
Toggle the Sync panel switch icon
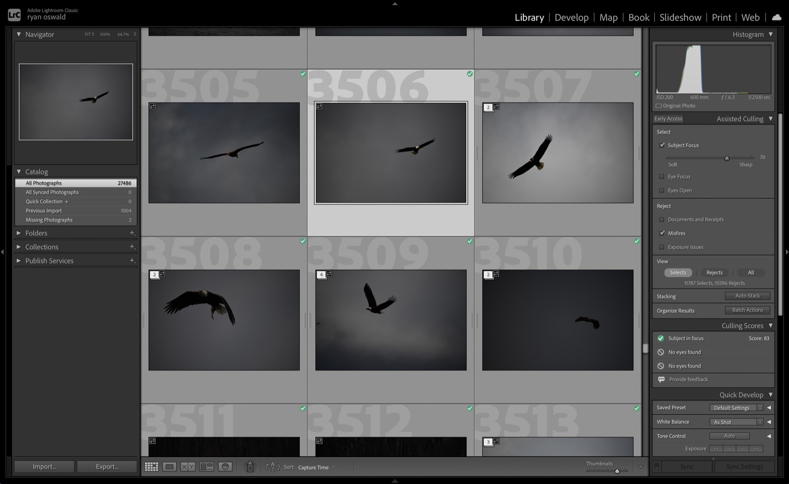click(657, 466)
